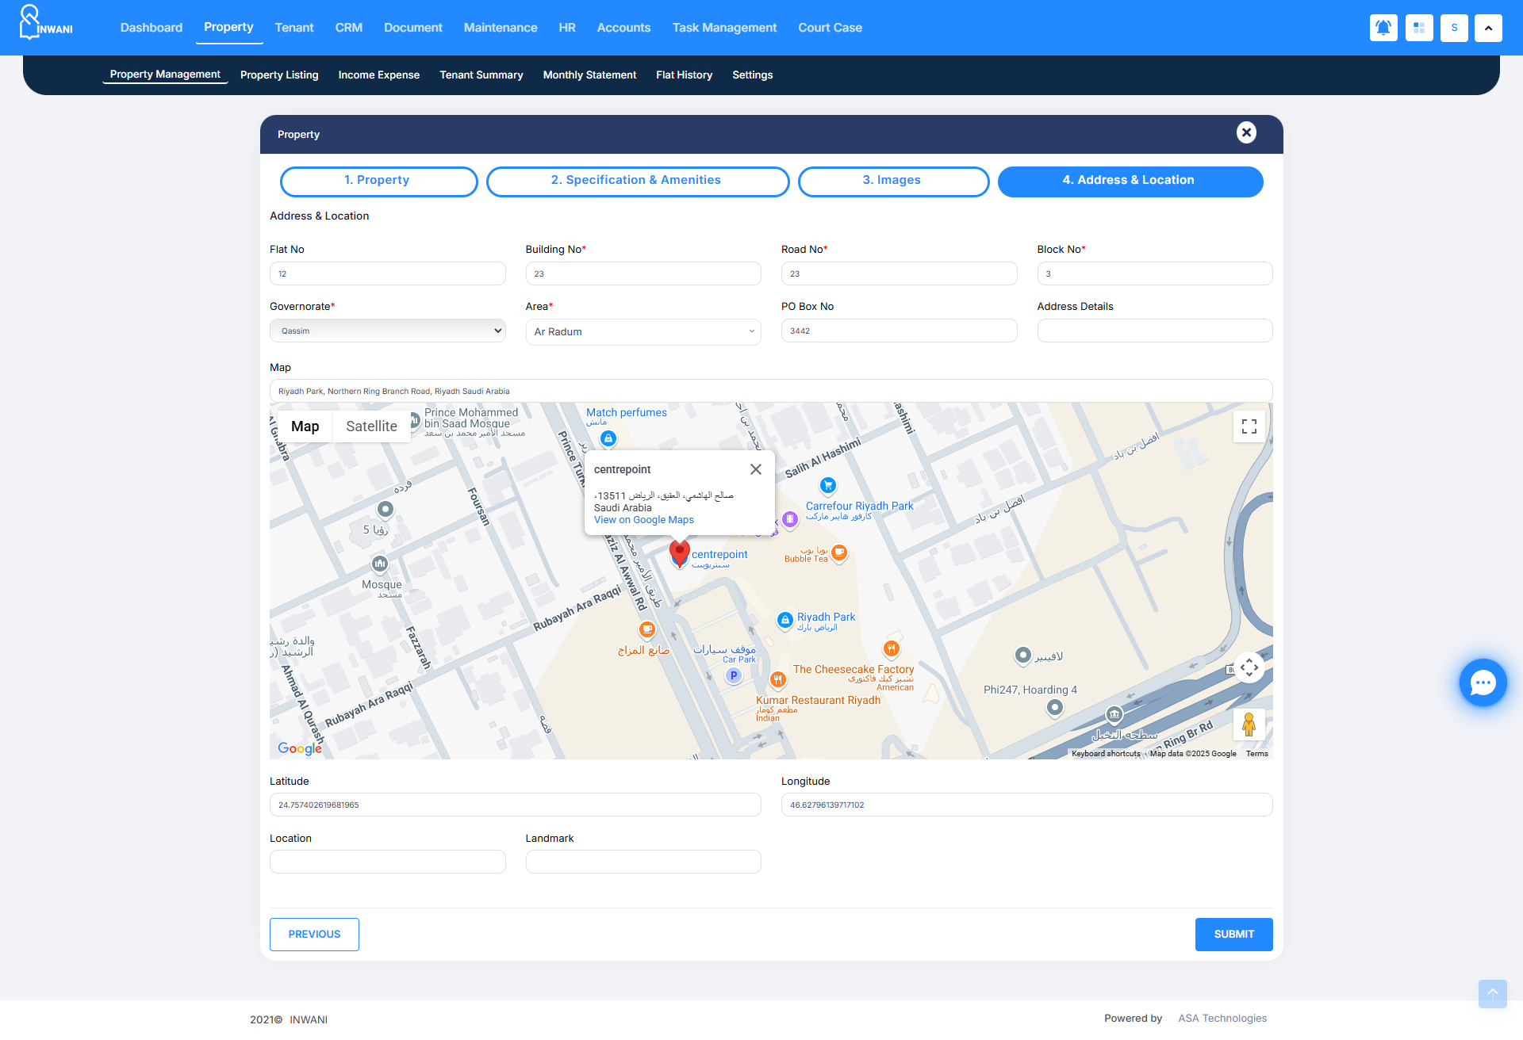Go to the 3. Images step tab

[892, 181]
